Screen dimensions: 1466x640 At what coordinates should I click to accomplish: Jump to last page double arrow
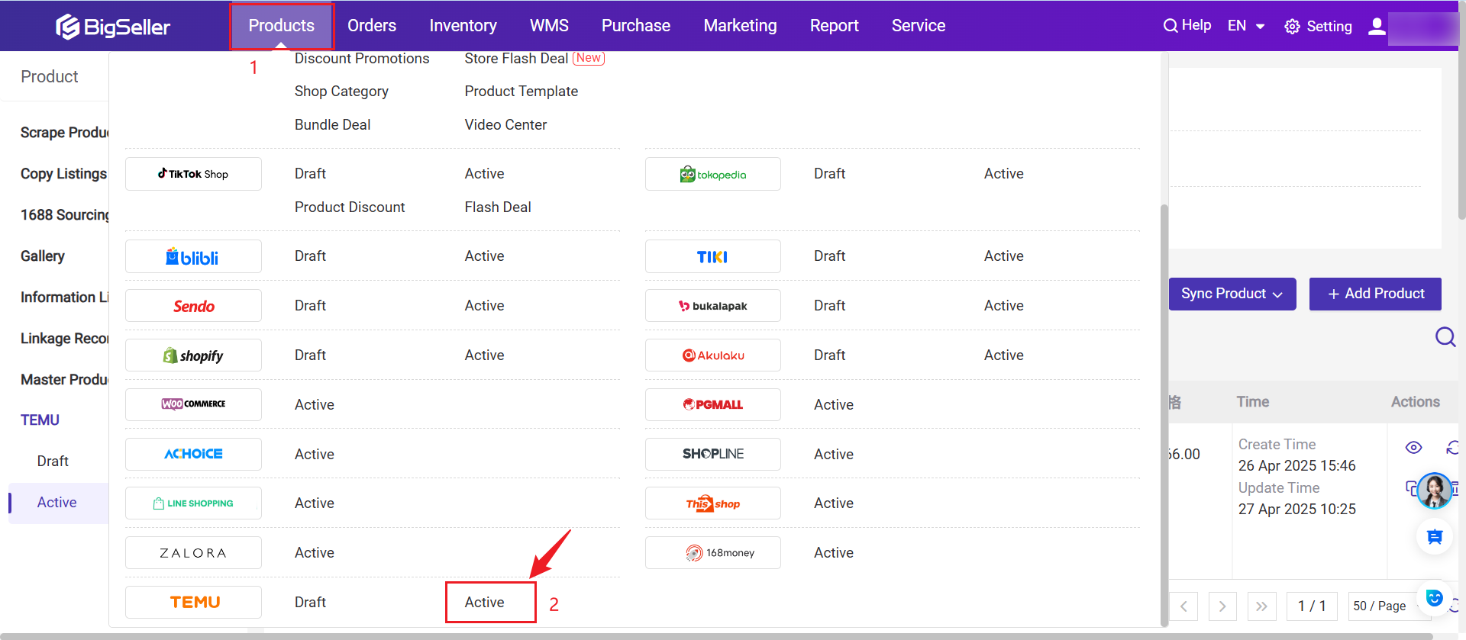tap(1261, 606)
